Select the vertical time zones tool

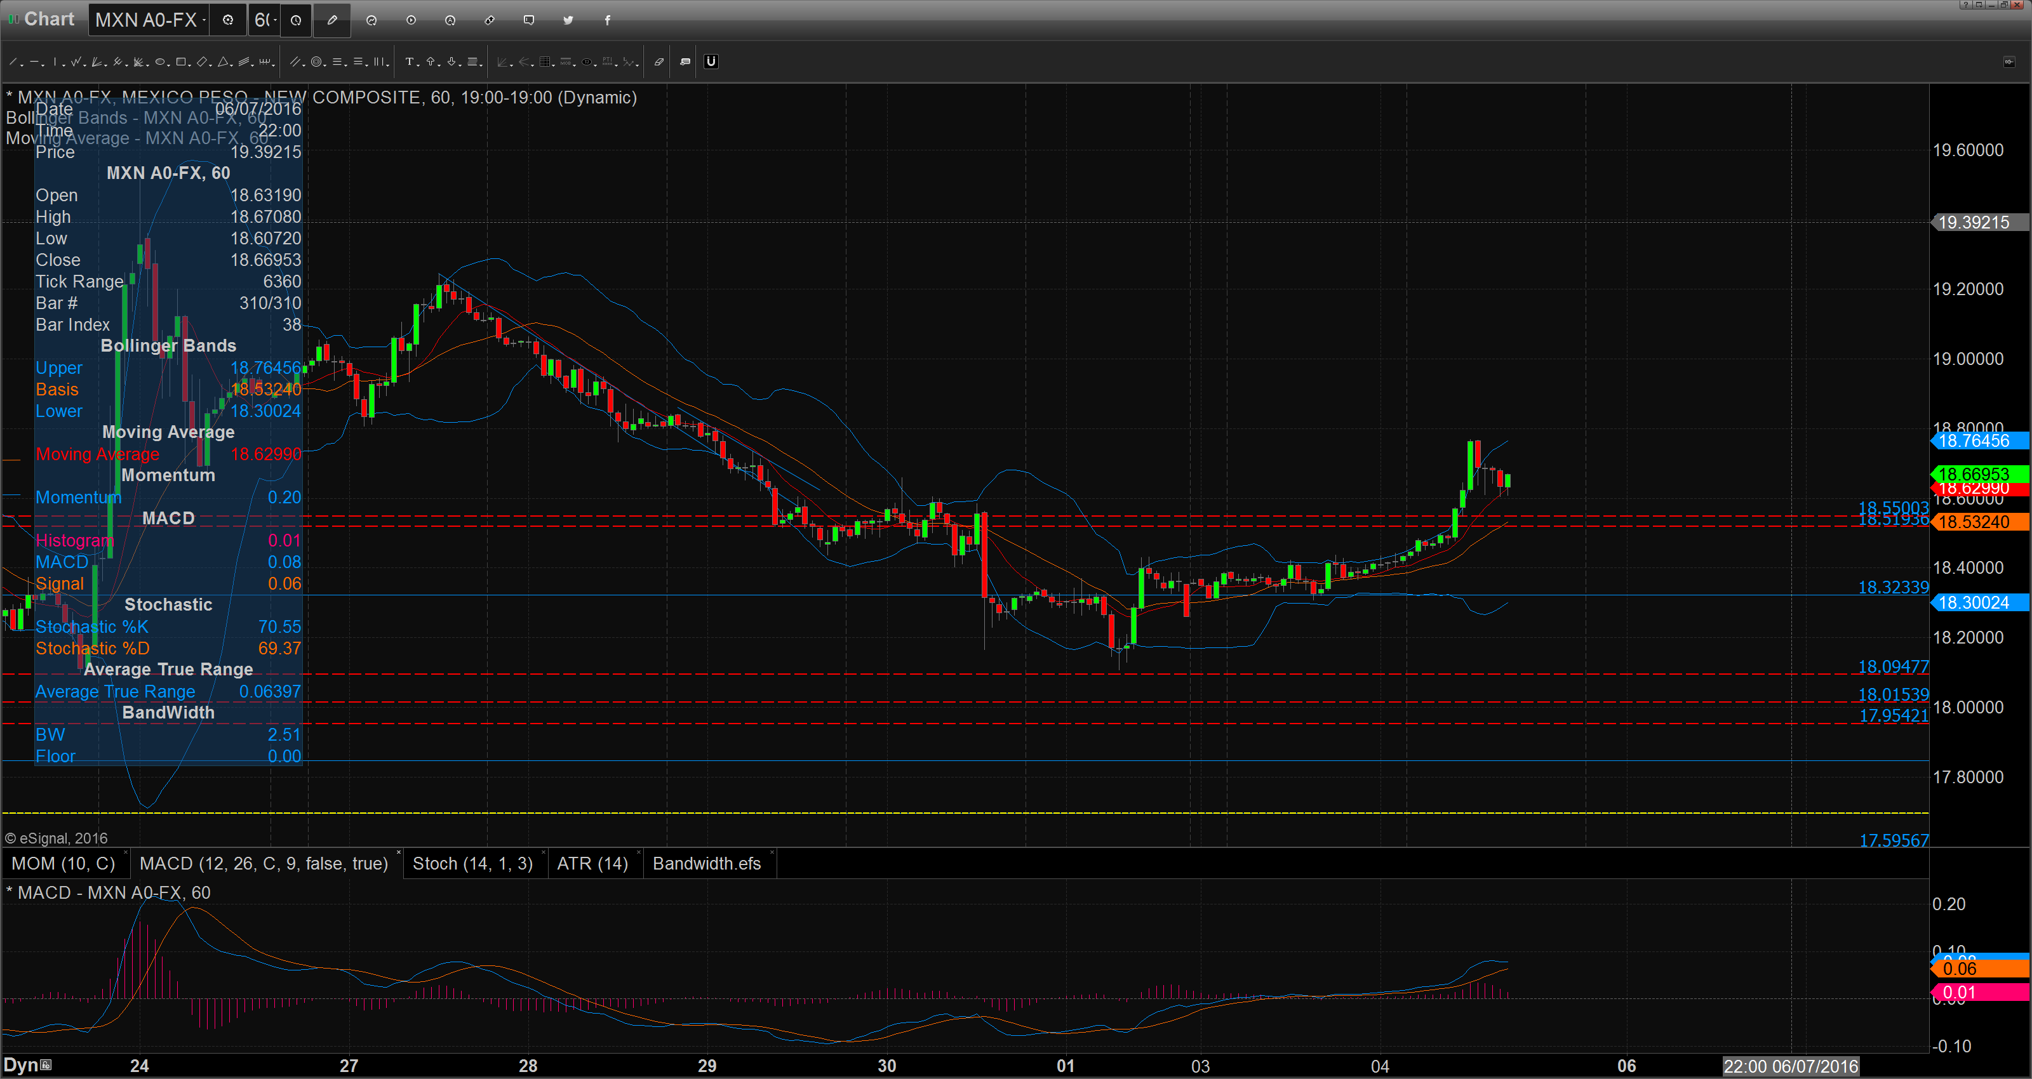[378, 62]
